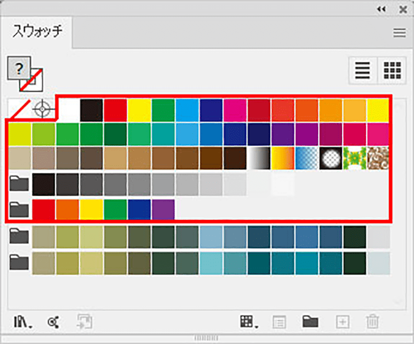Pick the purple swatch in bright group

[x=163, y=209]
